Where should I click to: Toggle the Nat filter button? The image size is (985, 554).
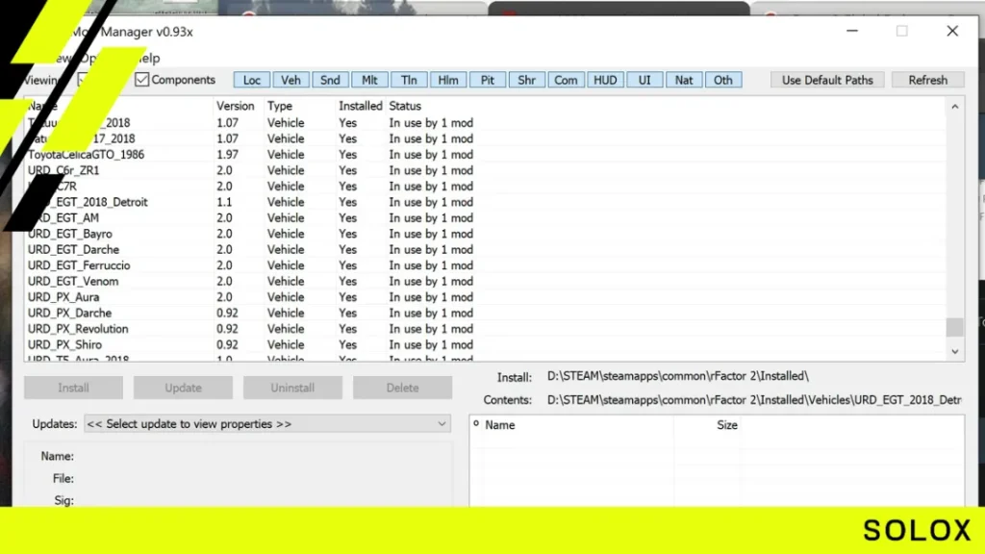pyautogui.click(x=684, y=80)
